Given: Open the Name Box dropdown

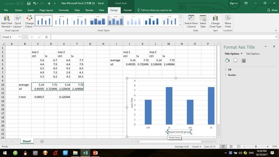Looking at the screenshot, I should [20, 37].
